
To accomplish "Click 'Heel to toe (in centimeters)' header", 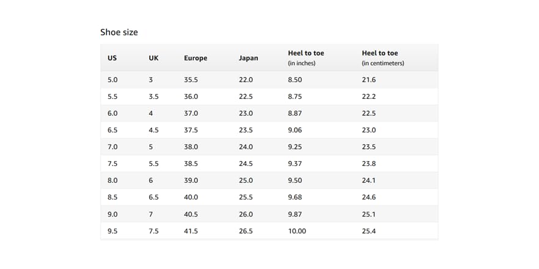I will (x=383, y=58).
